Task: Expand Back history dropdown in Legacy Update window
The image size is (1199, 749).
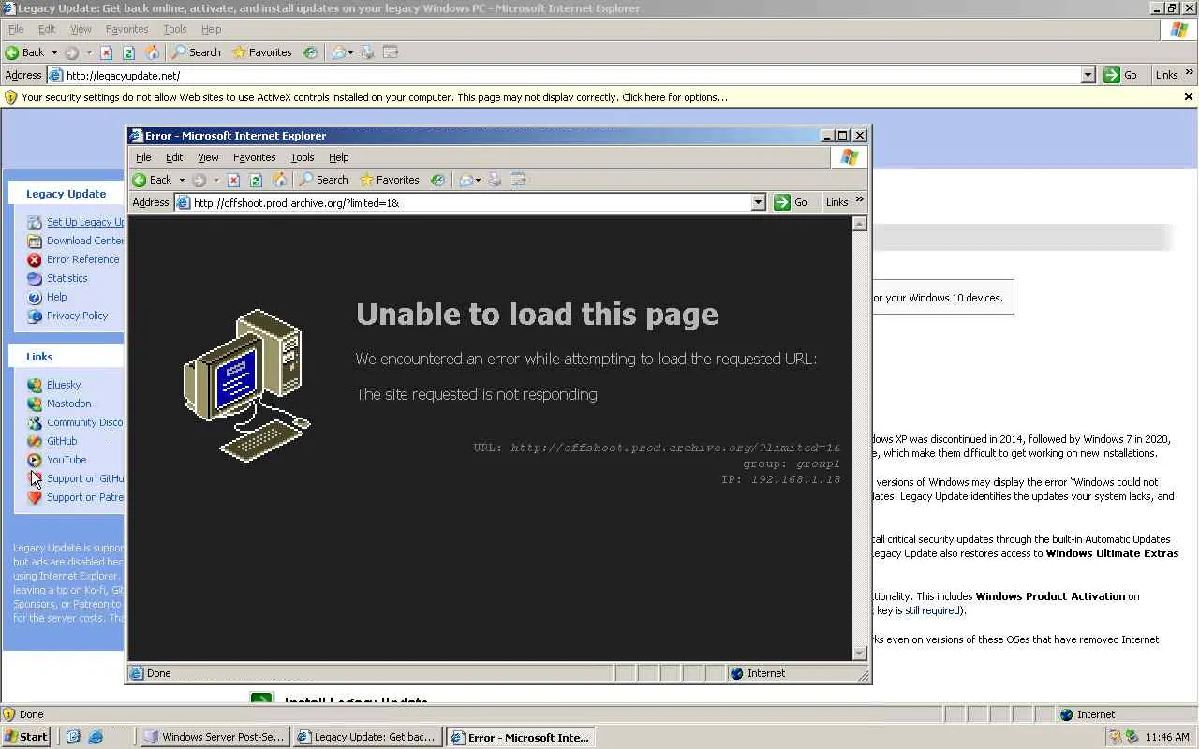Action: (x=54, y=52)
